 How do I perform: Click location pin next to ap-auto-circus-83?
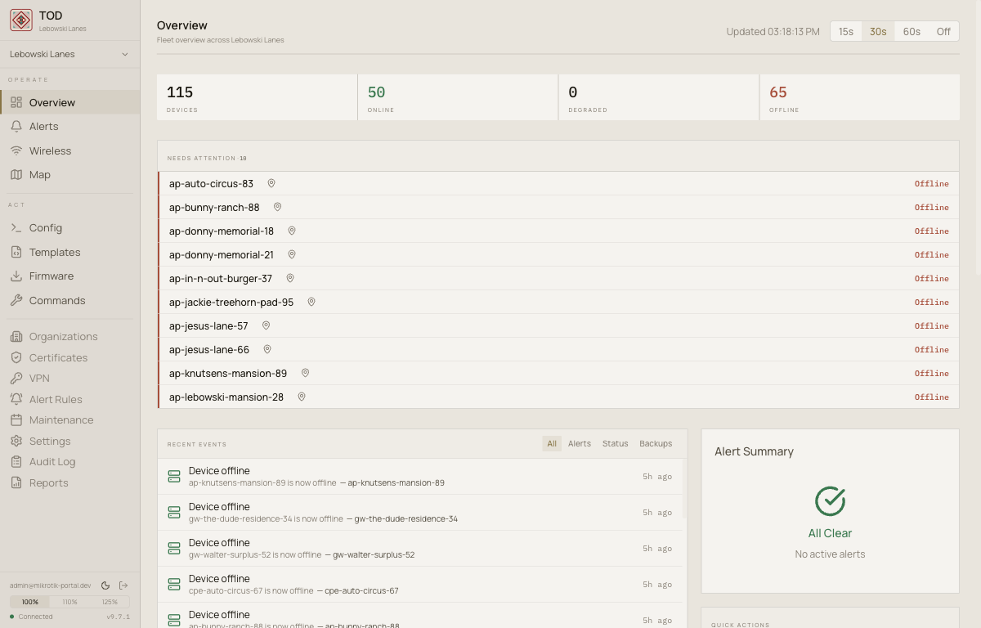click(x=271, y=184)
